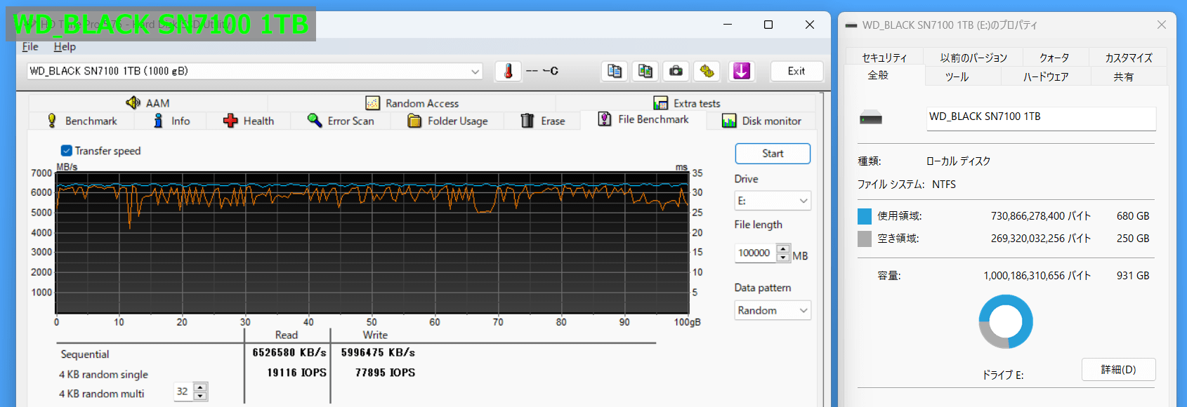
Task: Click the copy screenshot to clipboard icon
Action: (x=645, y=71)
